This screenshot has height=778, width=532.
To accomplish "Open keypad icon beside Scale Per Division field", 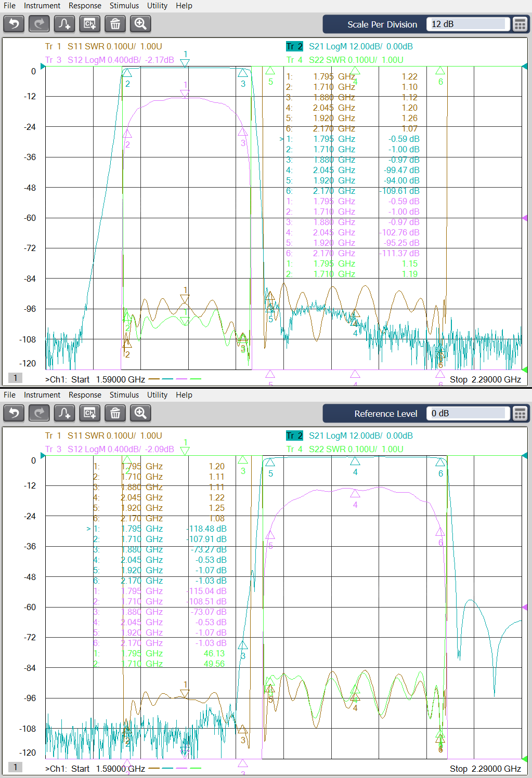I will pyautogui.click(x=520, y=24).
